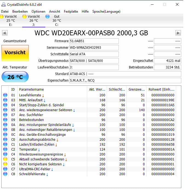Click status icon of Mittl. Anlaufzeit row
This screenshot has width=192, height=190.
(5, 100)
